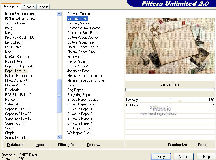
Task: Choose Mineral Paper, Sandstone filter
Action: [86, 80]
